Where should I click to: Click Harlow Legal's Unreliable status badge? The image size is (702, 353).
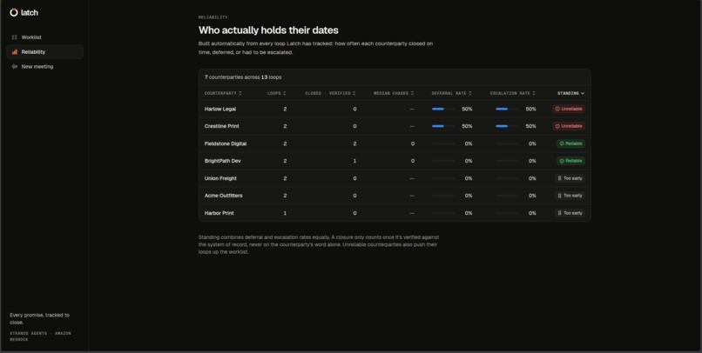(569, 109)
